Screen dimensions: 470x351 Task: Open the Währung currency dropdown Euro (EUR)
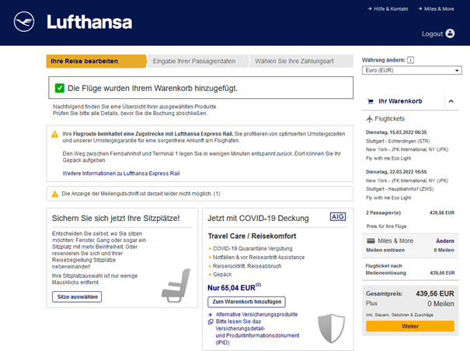pos(412,70)
